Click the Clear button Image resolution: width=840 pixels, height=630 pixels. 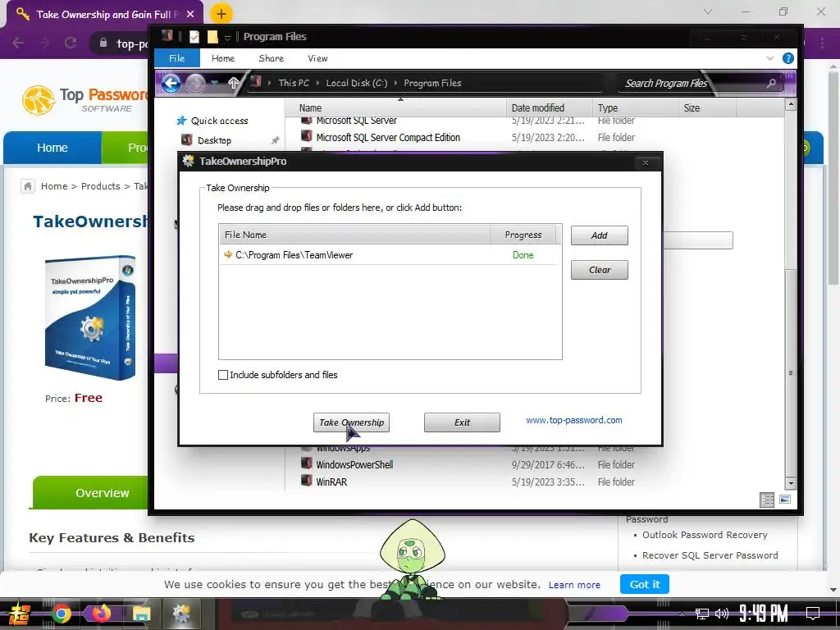tap(599, 270)
